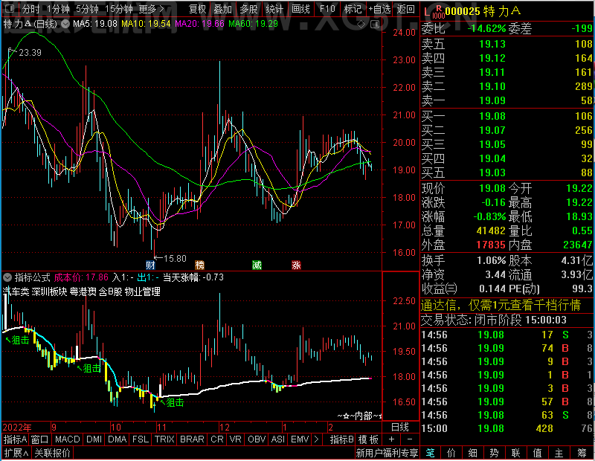Select the 细 detail tab

pos(473,453)
